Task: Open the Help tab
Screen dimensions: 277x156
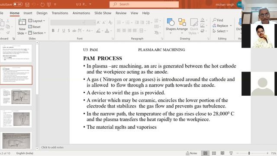Action: pos(146,13)
